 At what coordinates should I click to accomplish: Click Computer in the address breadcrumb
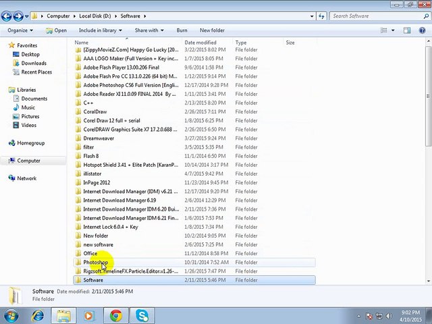point(58,16)
